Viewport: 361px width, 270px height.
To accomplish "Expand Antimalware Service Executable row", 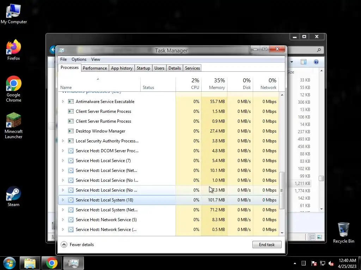I will 63,102.
